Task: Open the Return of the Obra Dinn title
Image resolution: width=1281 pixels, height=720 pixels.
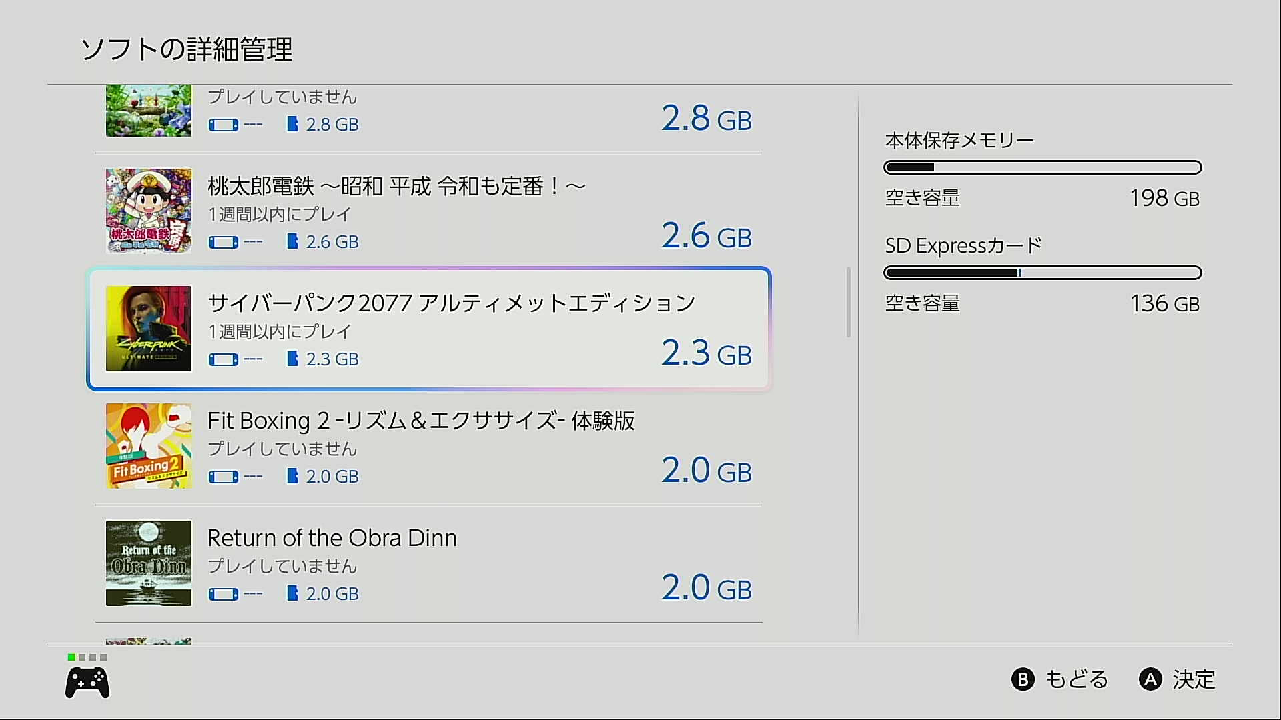Action: pos(332,538)
